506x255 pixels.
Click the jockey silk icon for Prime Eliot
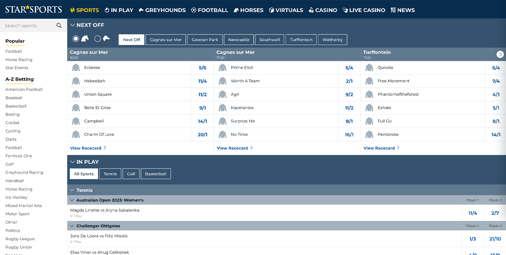click(x=223, y=68)
